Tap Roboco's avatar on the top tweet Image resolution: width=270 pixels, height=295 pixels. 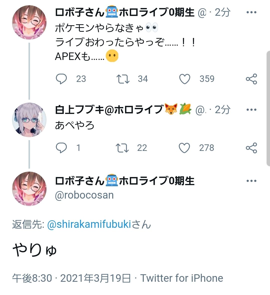tap(29, 22)
